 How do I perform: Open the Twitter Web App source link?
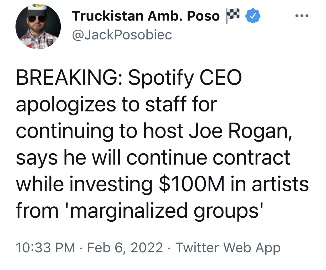228,248
